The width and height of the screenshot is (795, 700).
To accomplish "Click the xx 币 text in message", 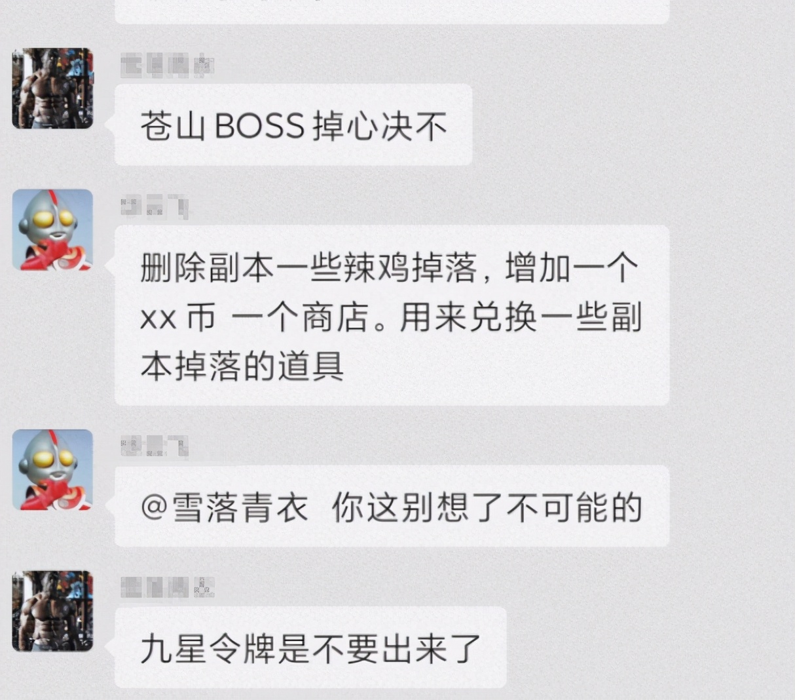I will [x=178, y=319].
